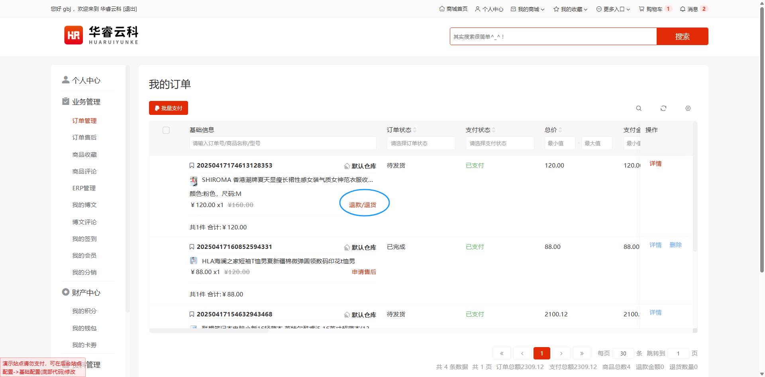Expand the 我的商城 top menu
Screen dimensions: 765x377
tap(528, 9)
